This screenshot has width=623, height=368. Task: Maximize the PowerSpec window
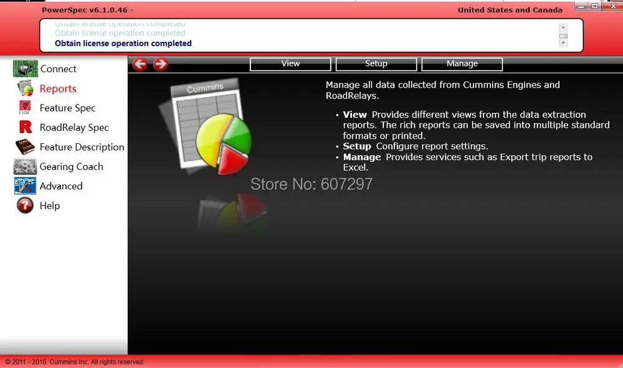pyautogui.click(x=595, y=6)
